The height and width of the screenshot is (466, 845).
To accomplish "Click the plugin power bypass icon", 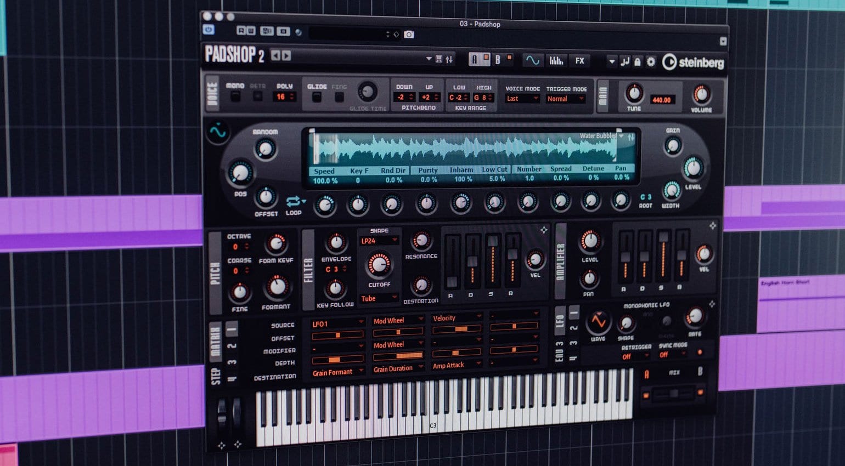I will tap(209, 30).
